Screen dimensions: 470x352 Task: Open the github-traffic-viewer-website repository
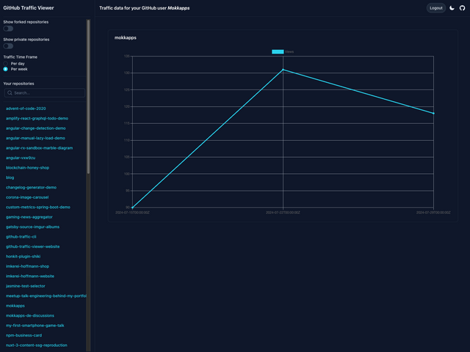[x=32, y=246]
